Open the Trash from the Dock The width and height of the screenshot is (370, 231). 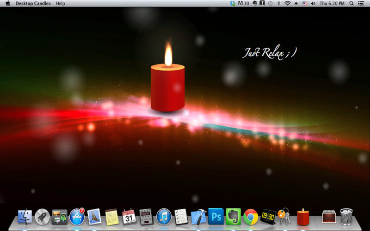coord(346,217)
